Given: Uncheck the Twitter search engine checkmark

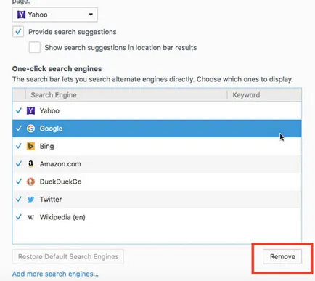Looking at the screenshot, I should pos(19,199).
